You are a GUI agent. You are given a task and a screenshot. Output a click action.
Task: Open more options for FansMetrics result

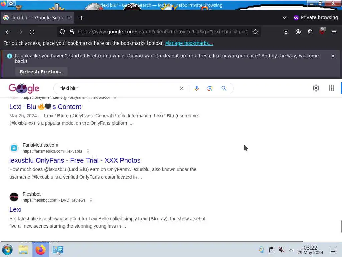pyautogui.click(x=88, y=151)
